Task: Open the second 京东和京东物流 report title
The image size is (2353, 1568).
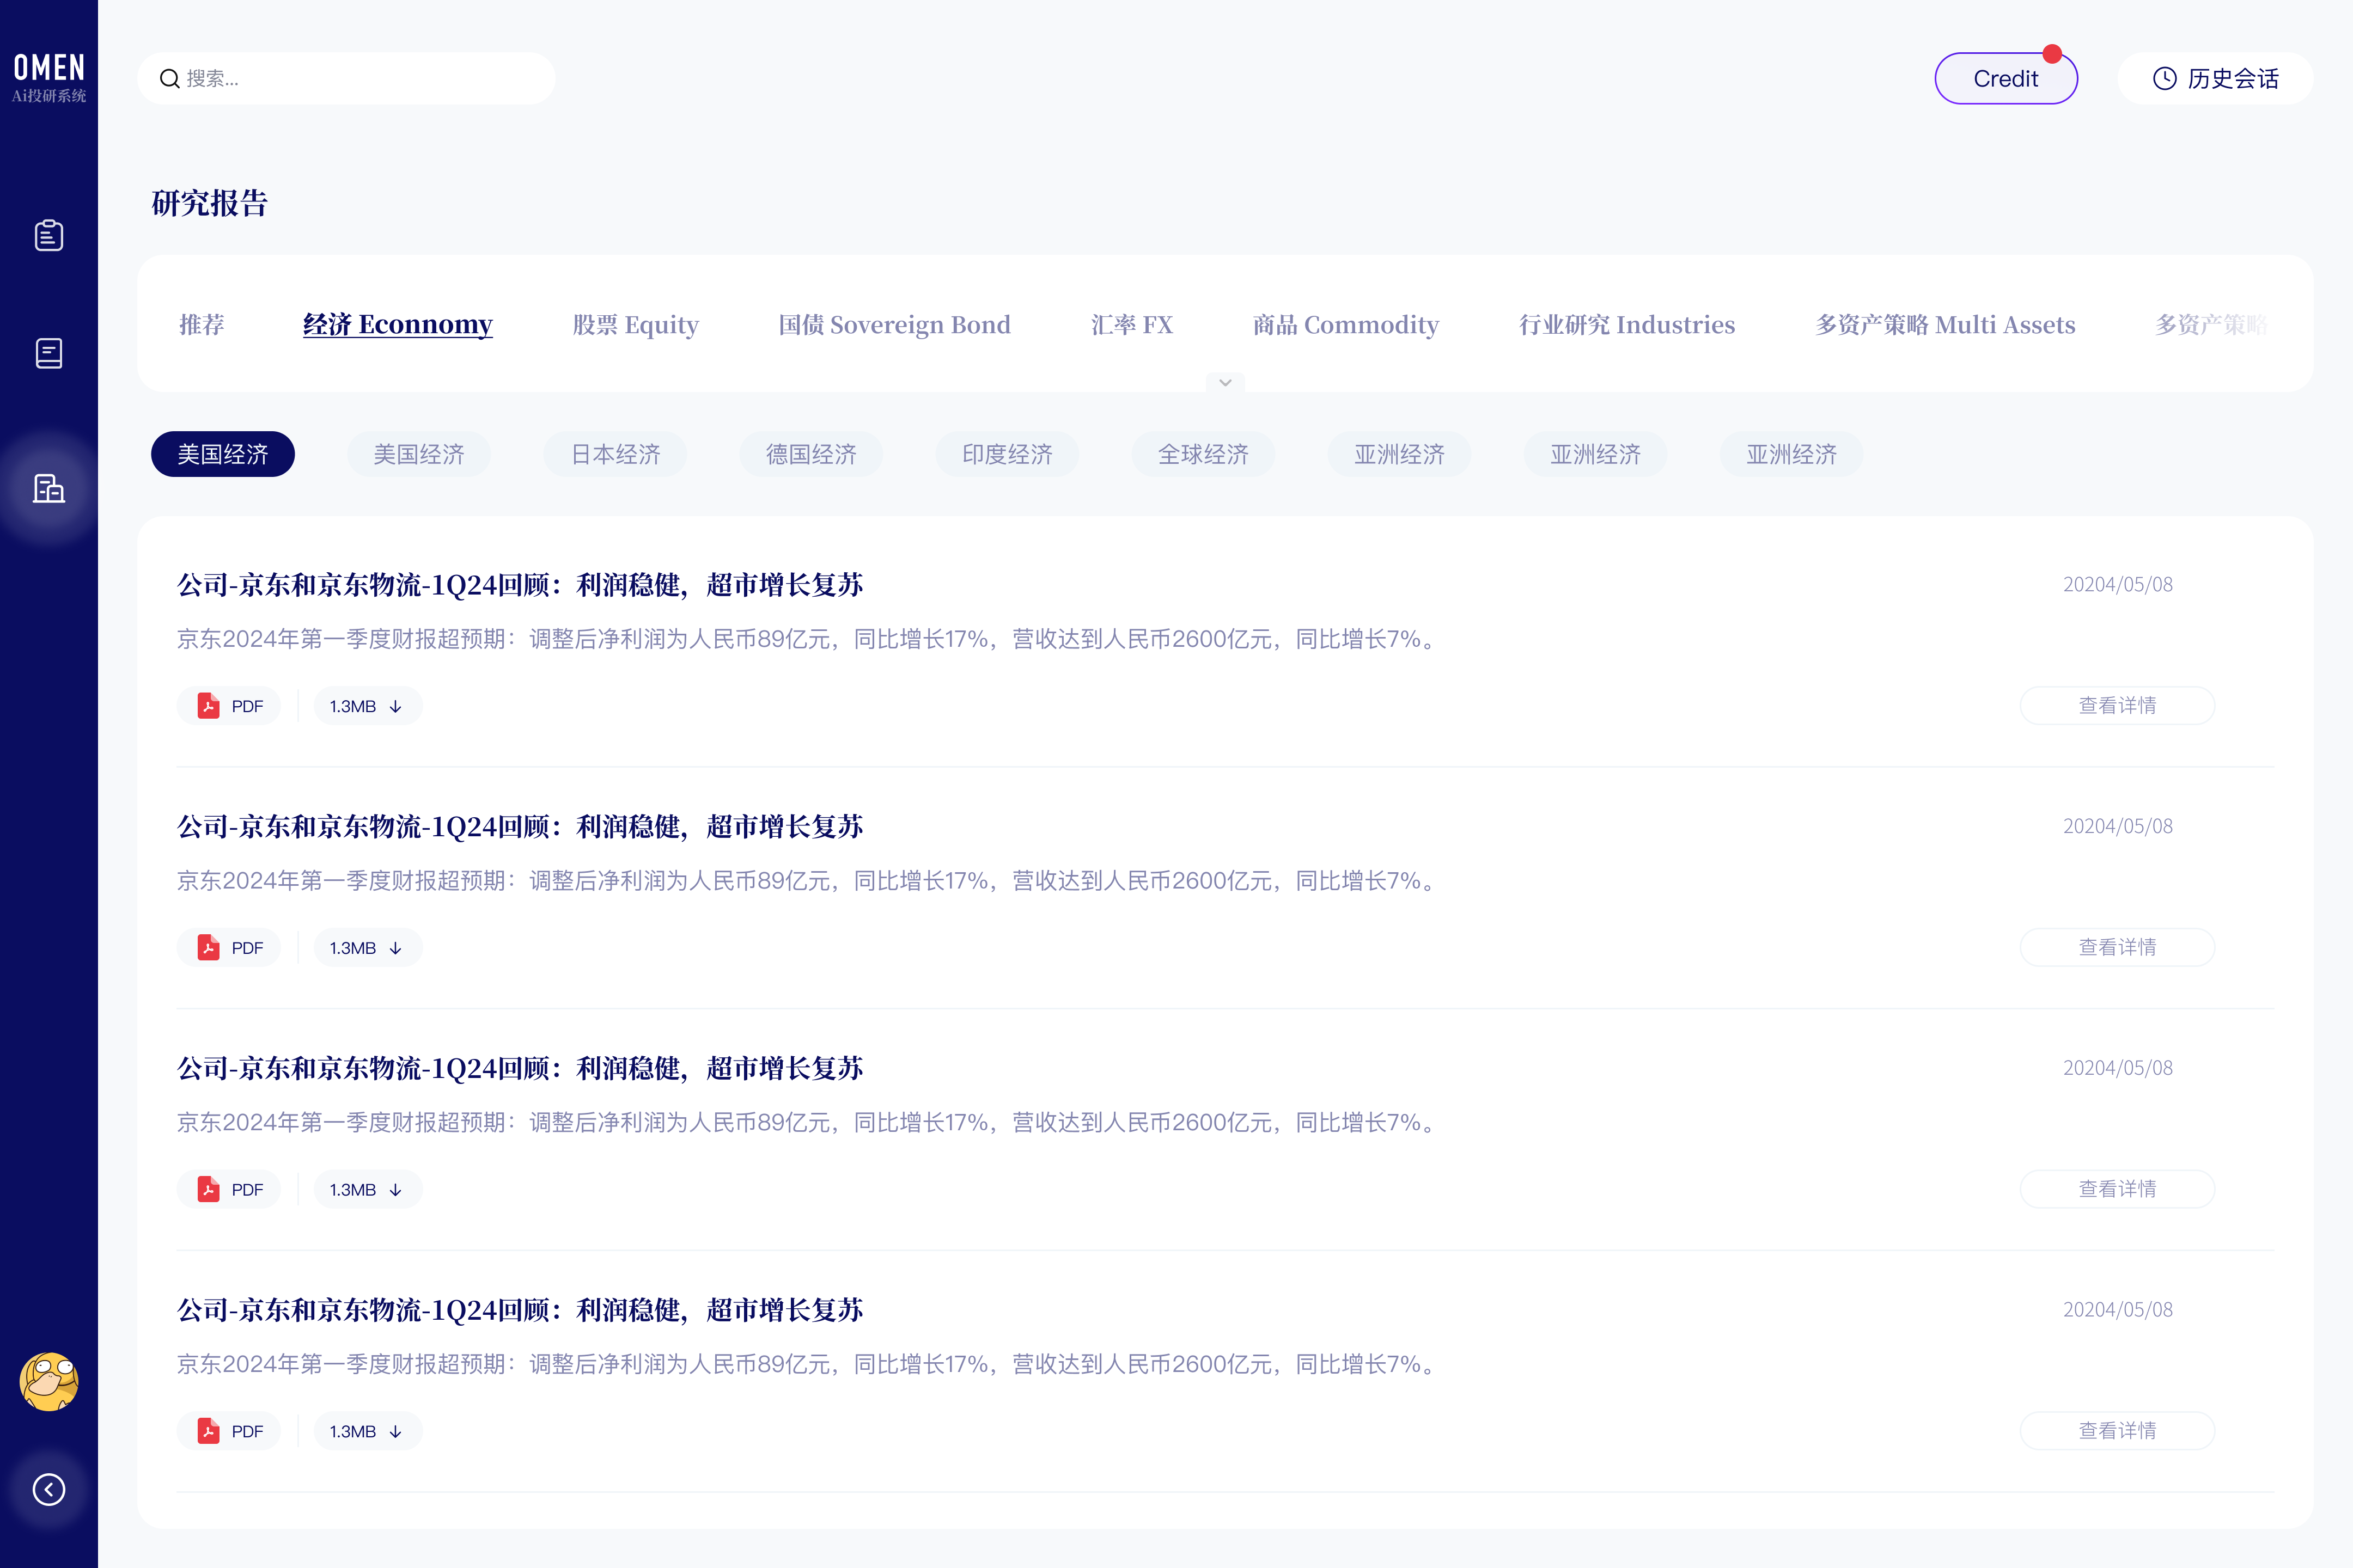Action: 520,827
